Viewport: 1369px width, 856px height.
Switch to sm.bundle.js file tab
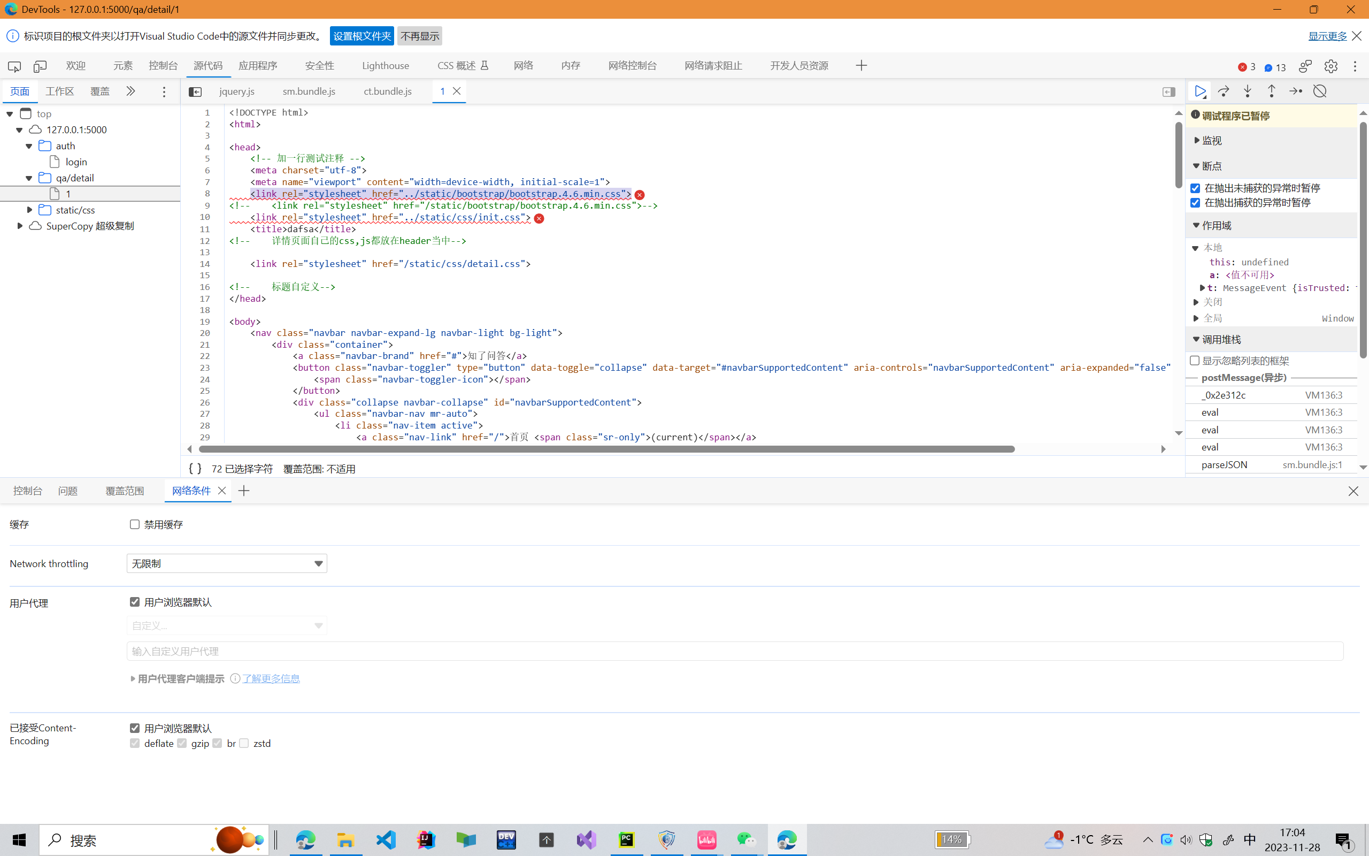tap(309, 91)
